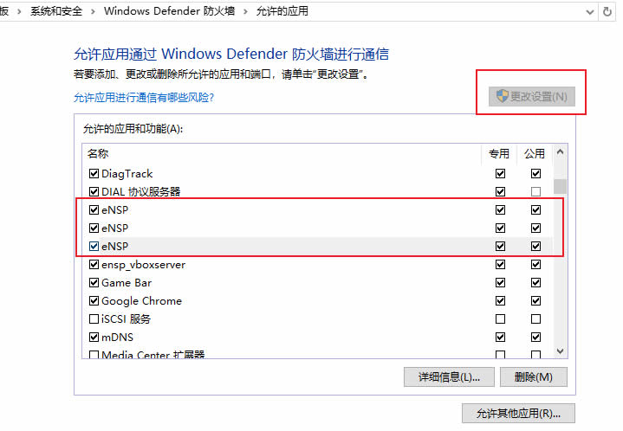Go to 系统和安全 breadcrumb
The height and width of the screenshot is (431, 623).
tap(56, 11)
